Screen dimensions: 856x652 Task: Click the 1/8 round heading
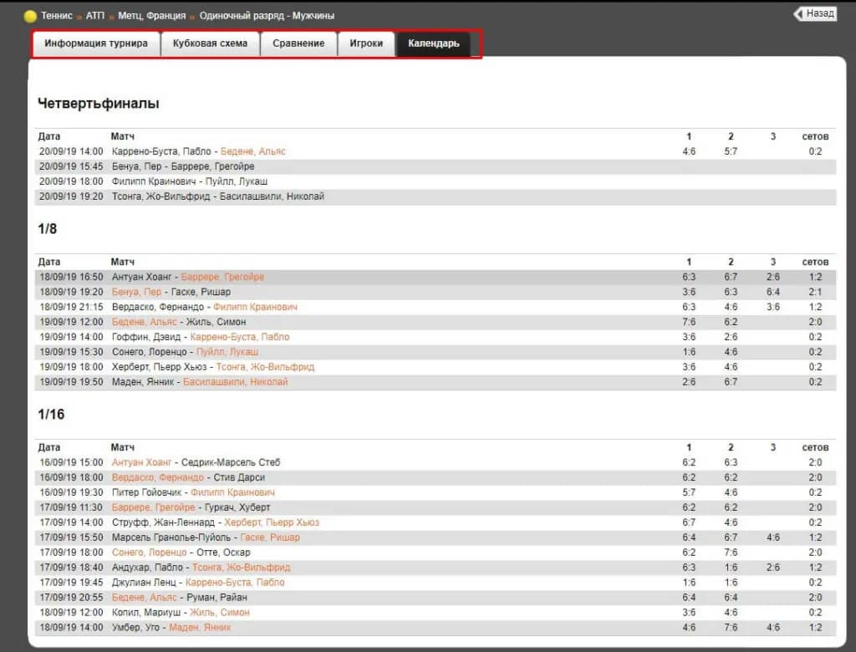48,229
